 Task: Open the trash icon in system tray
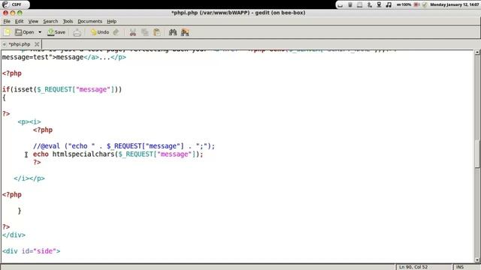pos(350,4)
